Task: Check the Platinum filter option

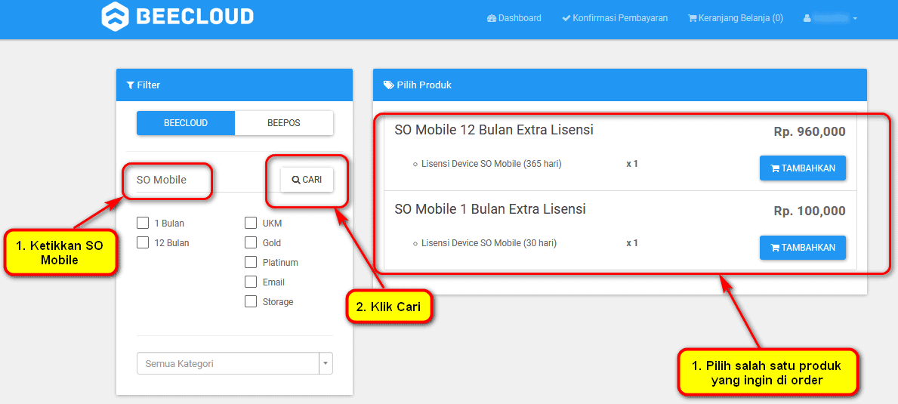Action: (x=250, y=262)
